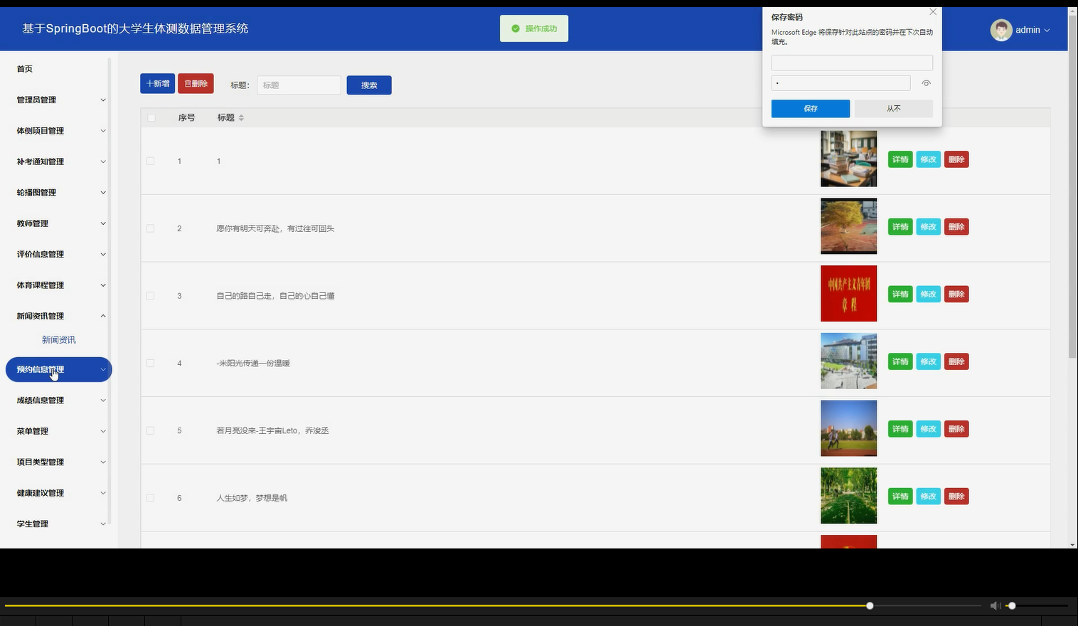
Task: Check the checkbox for row 5
Action: pos(150,430)
